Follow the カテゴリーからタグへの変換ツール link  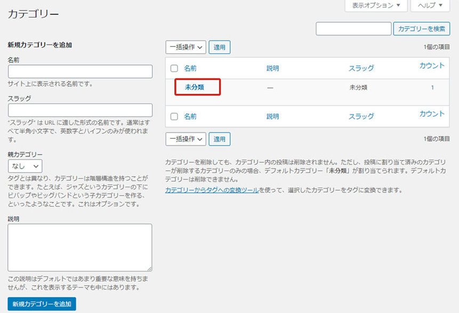click(212, 190)
